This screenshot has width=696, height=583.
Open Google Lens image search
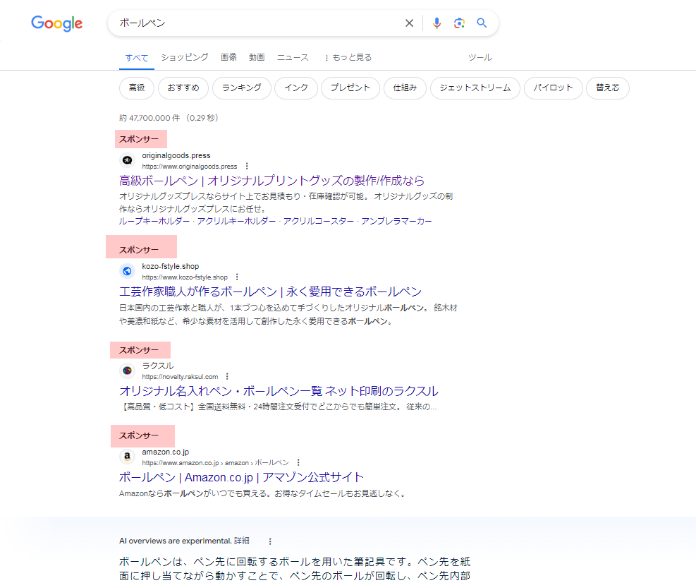(459, 23)
